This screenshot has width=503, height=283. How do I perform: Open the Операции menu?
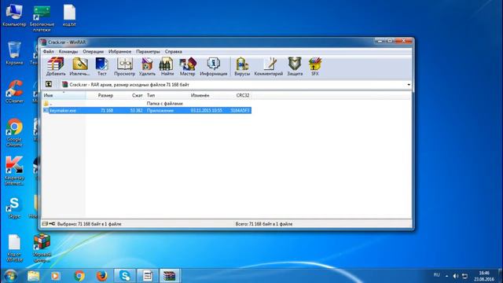pyautogui.click(x=93, y=51)
